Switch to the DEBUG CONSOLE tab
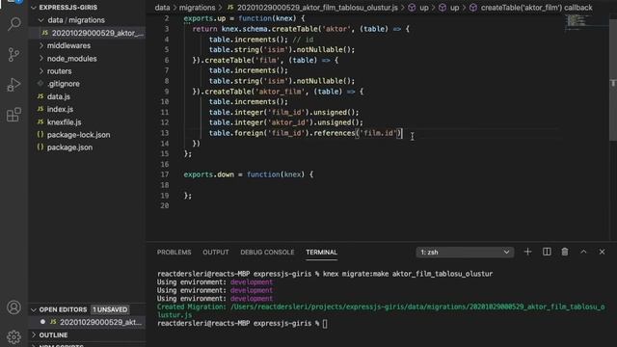The height and width of the screenshot is (347, 617). pyautogui.click(x=267, y=253)
